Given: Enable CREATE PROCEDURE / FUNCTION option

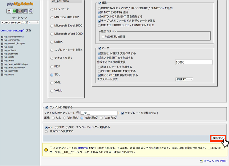Looking at the screenshot, I should (99, 25).
